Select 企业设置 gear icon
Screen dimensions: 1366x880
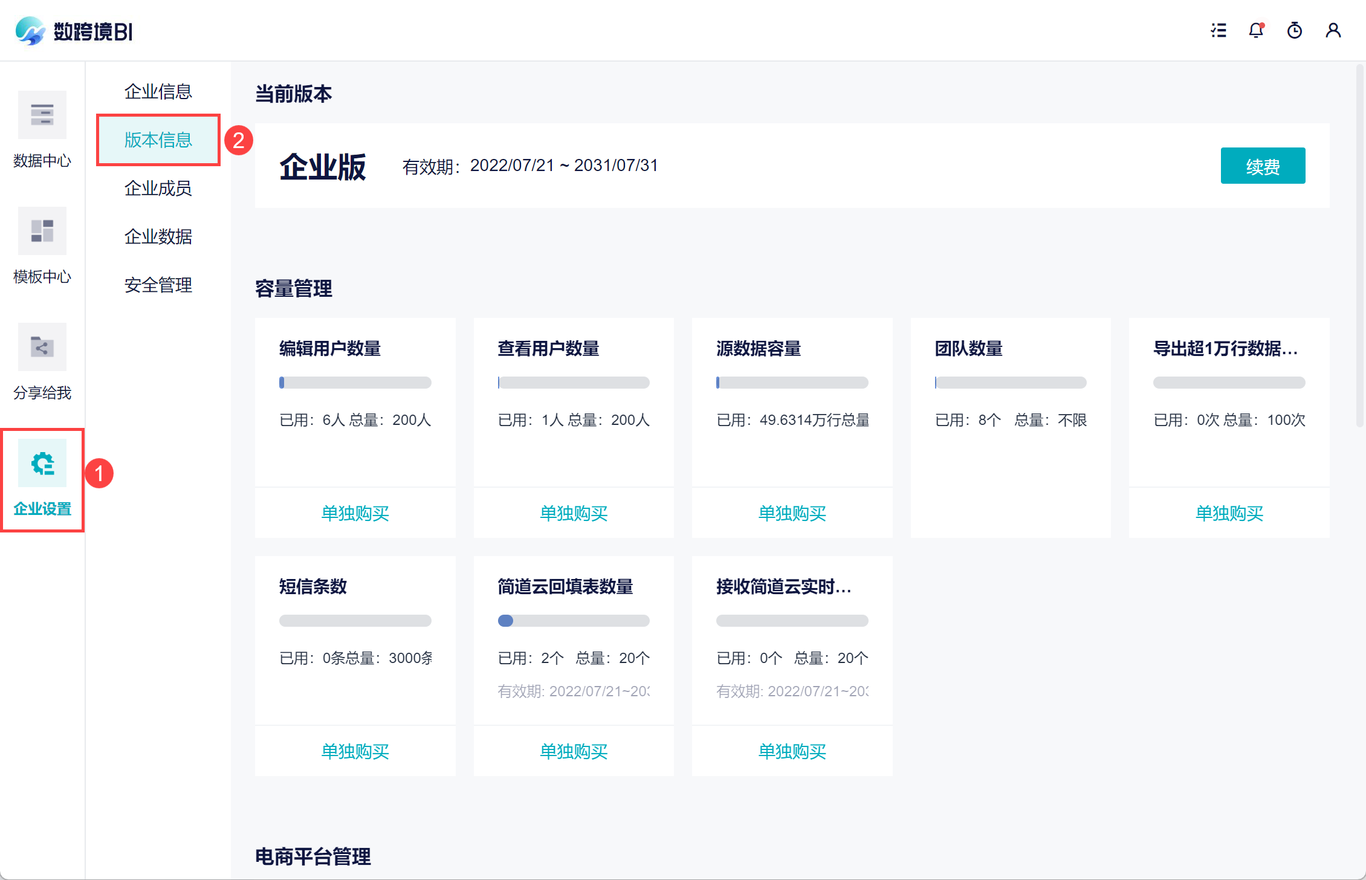42,464
